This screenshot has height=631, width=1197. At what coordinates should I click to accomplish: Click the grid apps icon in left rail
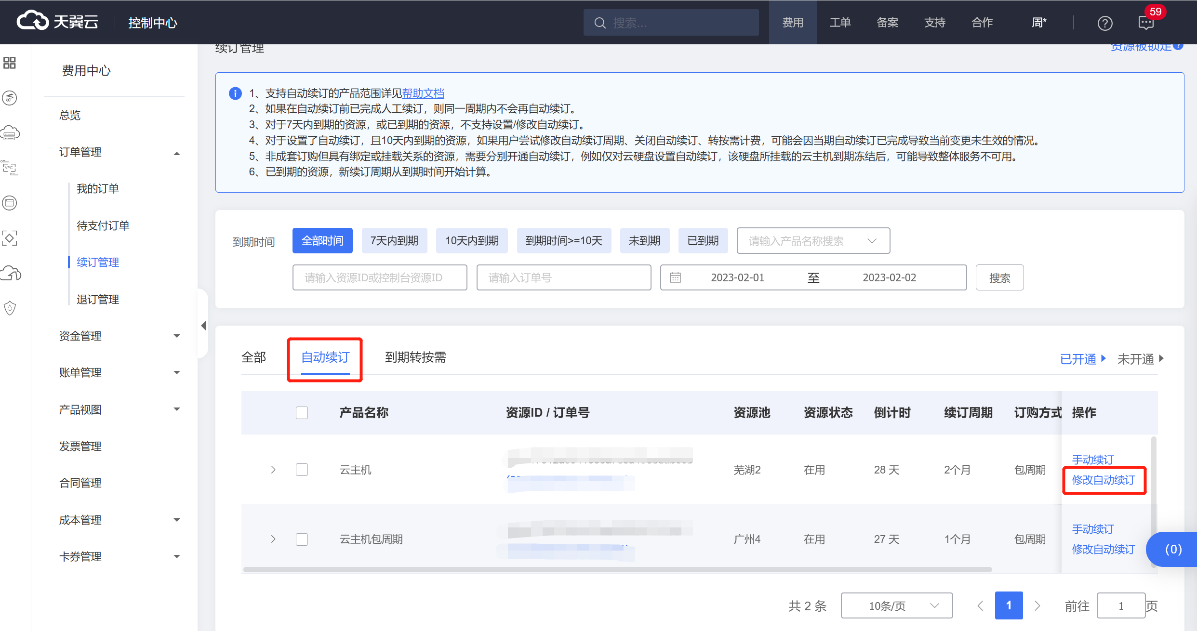pos(10,63)
